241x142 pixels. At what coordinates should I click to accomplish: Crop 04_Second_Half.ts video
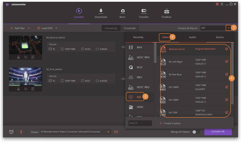point(26,57)
